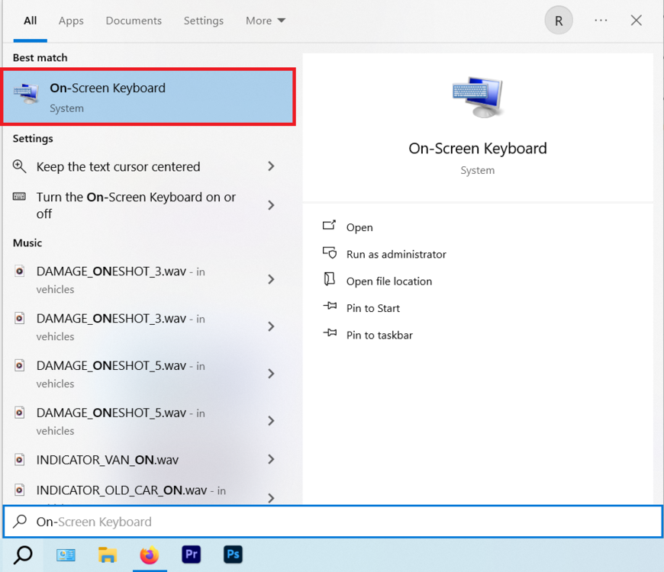This screenshot has width=664, height=572.
Task: Click the large On-Screen Keyboard preview image
Action: point(478,97)
